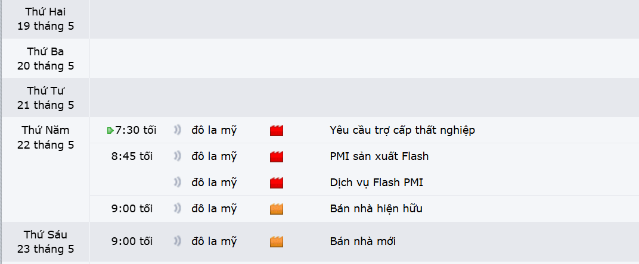
Task: Click the speaker icon in Dịch vụ Flash PMI row
Action: [x=177, y=183]
